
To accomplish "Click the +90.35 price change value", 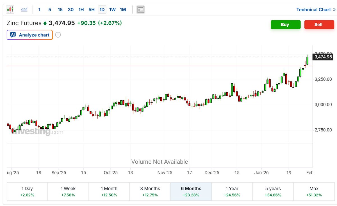I will pyautogui.click(x=86, y=23).
